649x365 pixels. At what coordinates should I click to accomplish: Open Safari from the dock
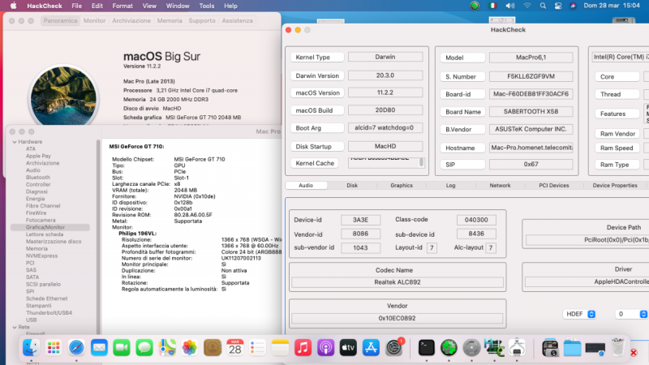pyautogui.click(x=77, y=348)
